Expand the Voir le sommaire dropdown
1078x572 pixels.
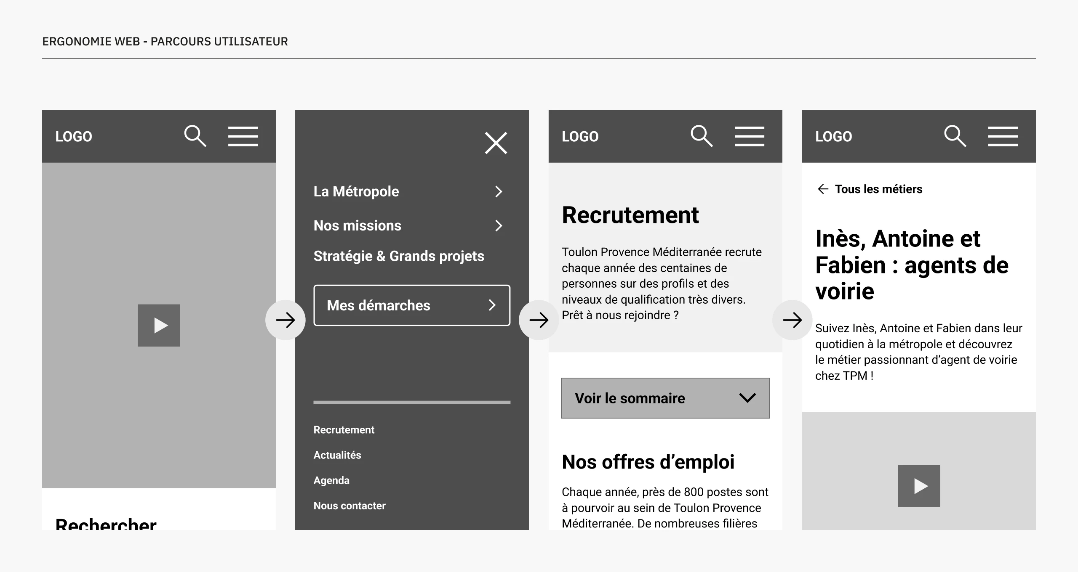(x=665, y=398)
